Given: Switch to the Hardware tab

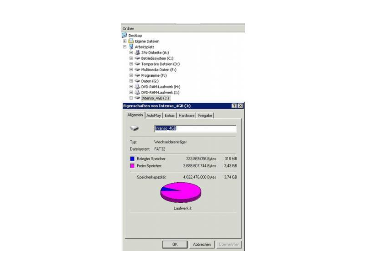Looking at the screenshot, I should click(x=186, y=116).
